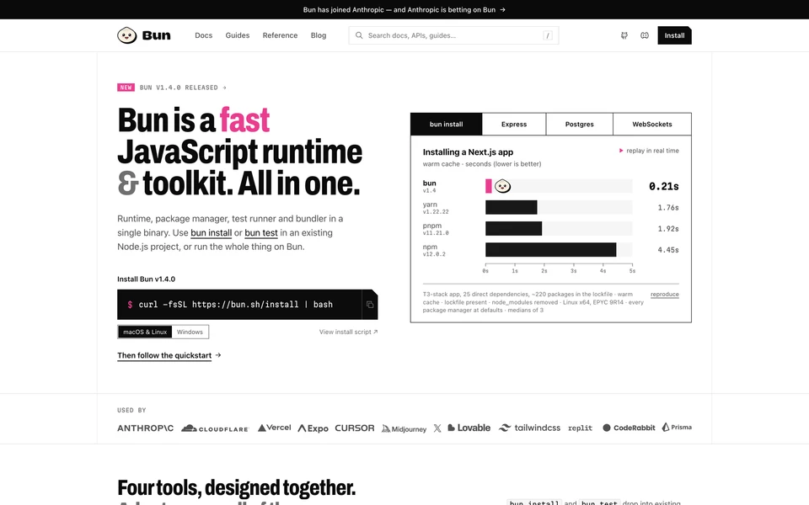This screenshot has height=505, width=809.
Task: Switch to the Express benchmark tab
Action: (514, 125)
